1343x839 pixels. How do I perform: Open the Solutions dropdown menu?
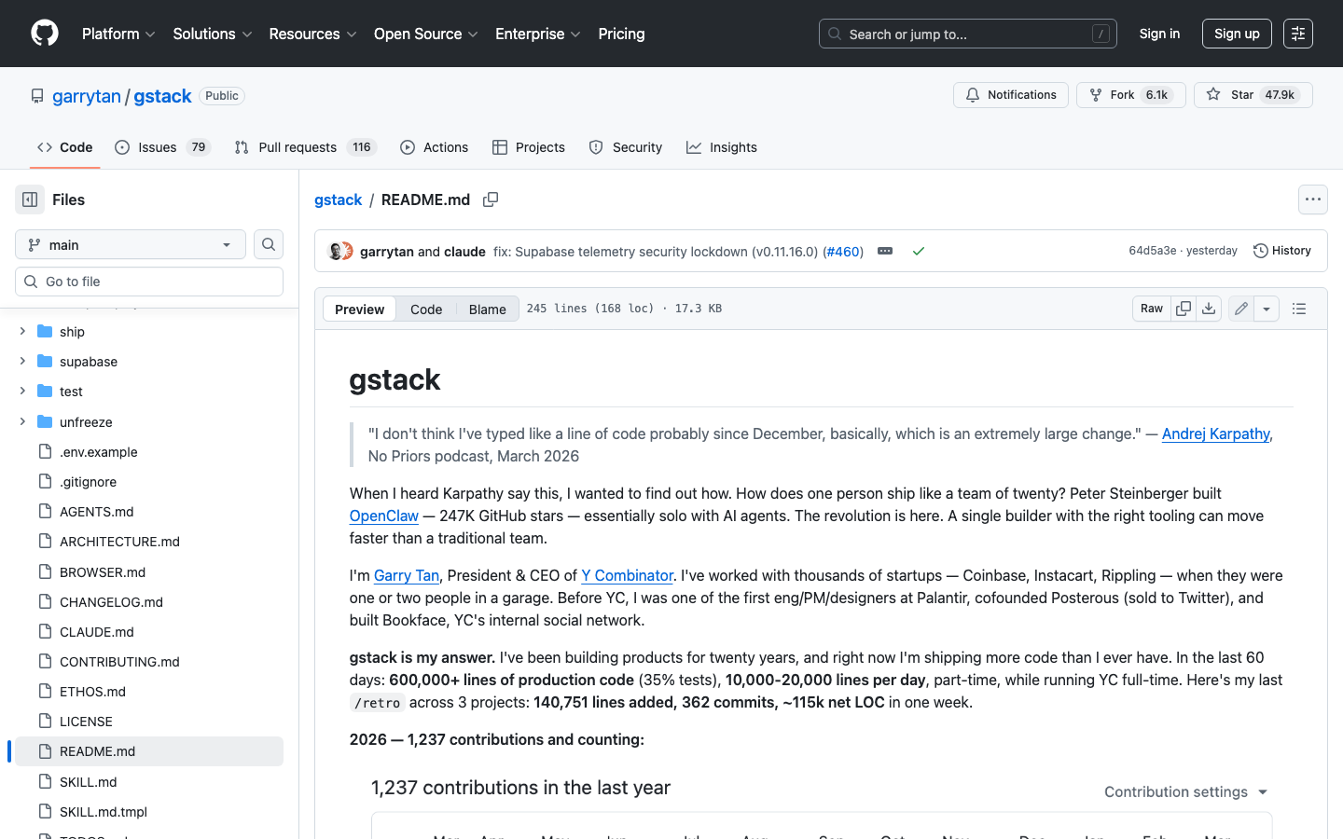click(x=213, y=34)
